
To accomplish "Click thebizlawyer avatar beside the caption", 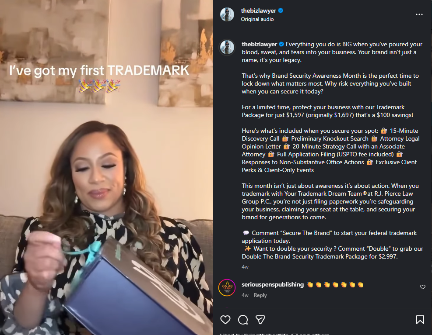I will (x=227, y=47).
